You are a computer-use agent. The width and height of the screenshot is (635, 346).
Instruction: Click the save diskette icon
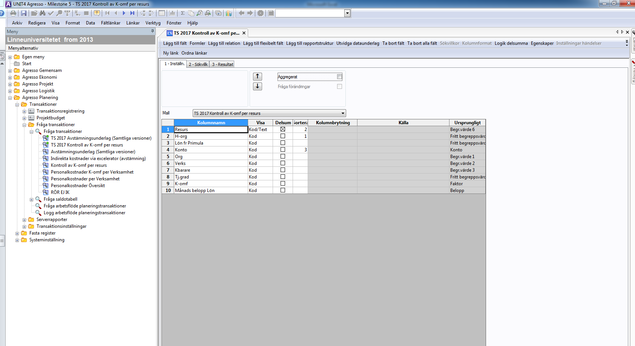(24, 13)
